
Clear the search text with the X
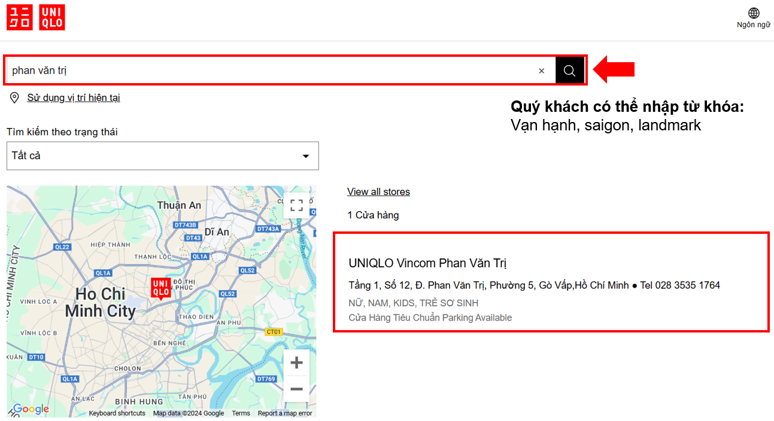(541, 71)
